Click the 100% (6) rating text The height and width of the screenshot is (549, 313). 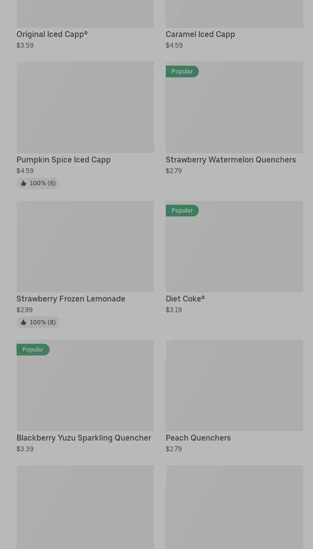point(43,183)
